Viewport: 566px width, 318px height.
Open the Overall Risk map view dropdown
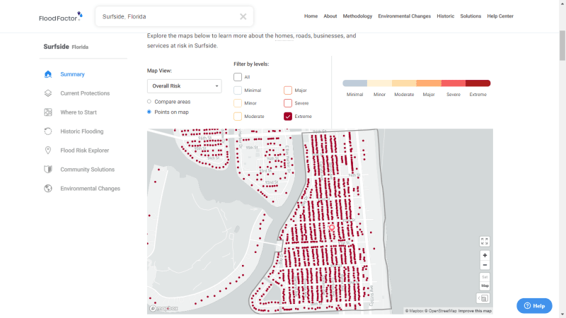coord(185,86)
